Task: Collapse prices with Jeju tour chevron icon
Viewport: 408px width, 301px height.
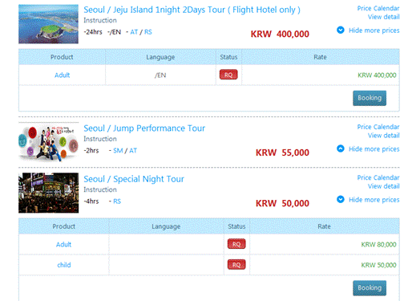Action: [341, 30]
